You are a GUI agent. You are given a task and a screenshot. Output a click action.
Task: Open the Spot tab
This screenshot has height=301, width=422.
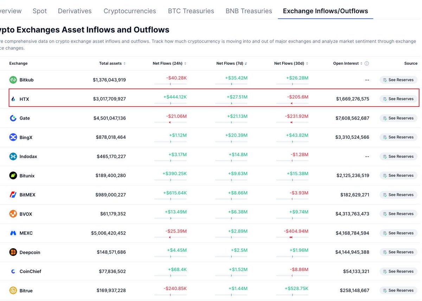tap(40, 11)
